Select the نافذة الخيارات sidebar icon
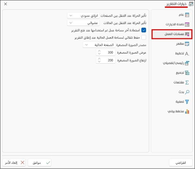Image resolution: width=195 pixels, height=169 pixels. [187, 24]
